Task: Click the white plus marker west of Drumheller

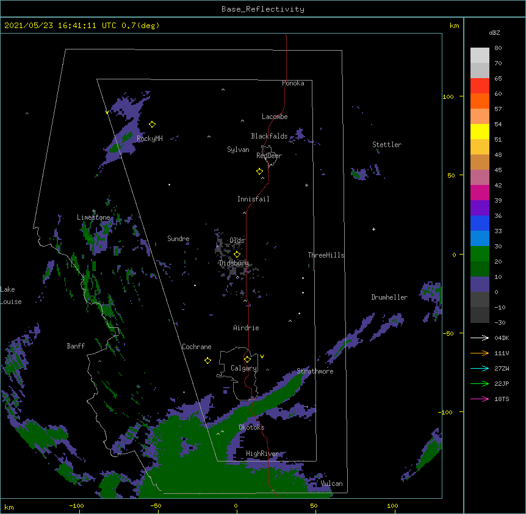Action: click(x=373, y=229)
